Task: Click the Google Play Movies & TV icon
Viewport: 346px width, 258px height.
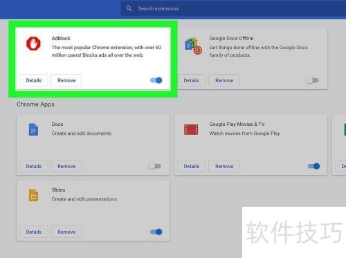Action: point(191,129)
